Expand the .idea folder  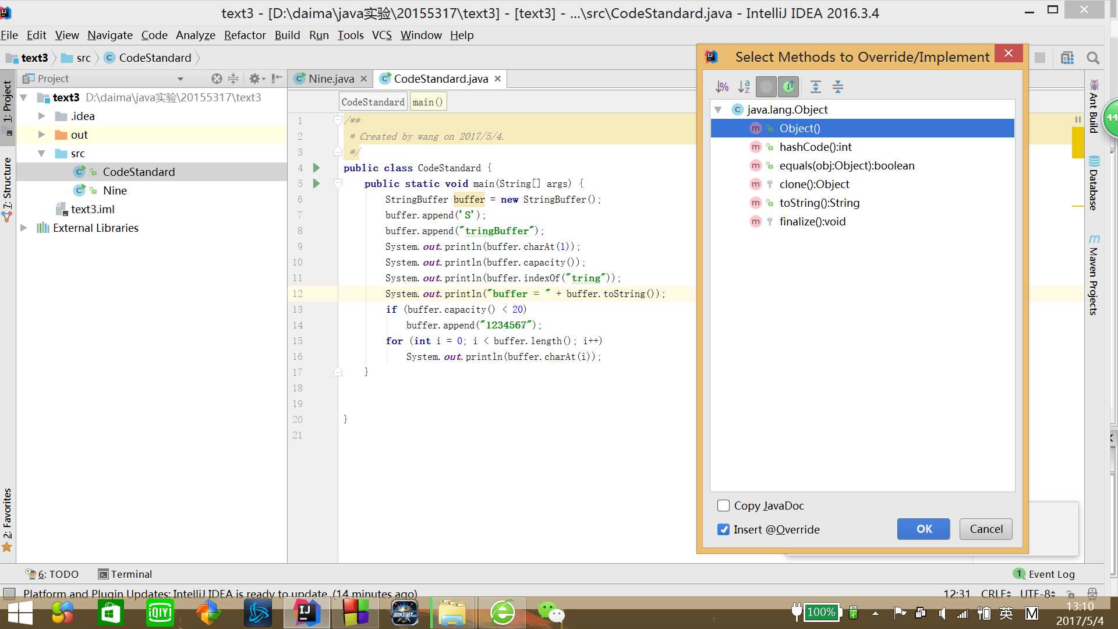tap(41, 116)
